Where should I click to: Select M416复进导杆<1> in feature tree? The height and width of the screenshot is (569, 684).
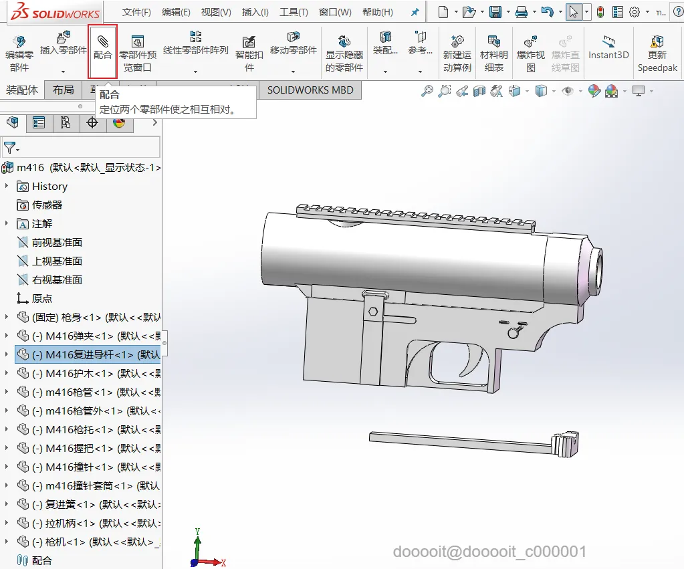tap(94, 354)
